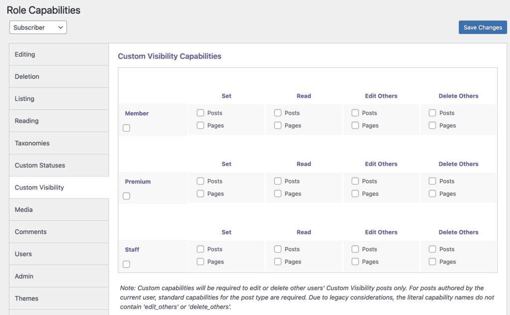This screenshot has width=510, height=315.
Task: Enable the Premium master checkbox
Action: click(x=126, y=196)
